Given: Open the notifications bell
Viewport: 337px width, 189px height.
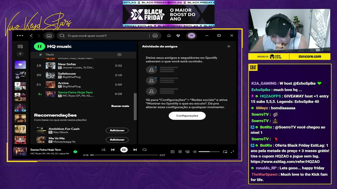Looking at the screenshot, I should click(x=169, y=36).
